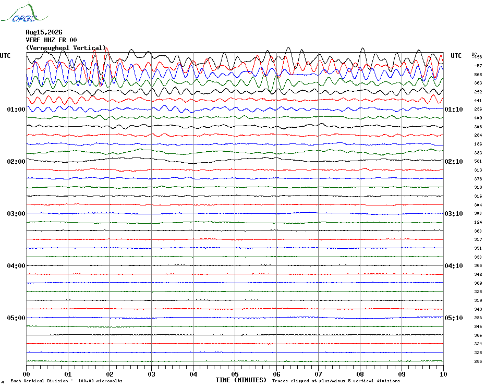The width and height of the screenshot is (485, 388).
Task: Click the DC value 124
Action: pos(478,222)
